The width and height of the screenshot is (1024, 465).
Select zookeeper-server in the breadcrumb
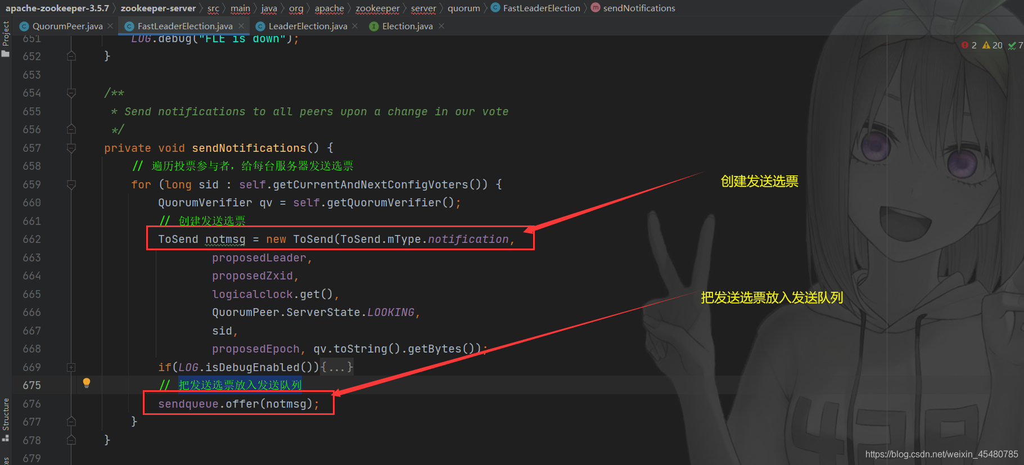coord(158,8)
